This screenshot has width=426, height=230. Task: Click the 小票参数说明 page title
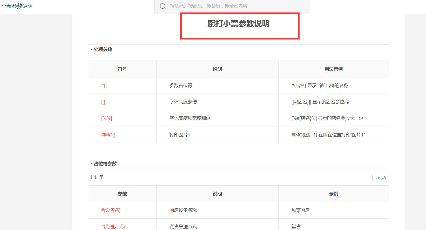[x=17, y=6]
